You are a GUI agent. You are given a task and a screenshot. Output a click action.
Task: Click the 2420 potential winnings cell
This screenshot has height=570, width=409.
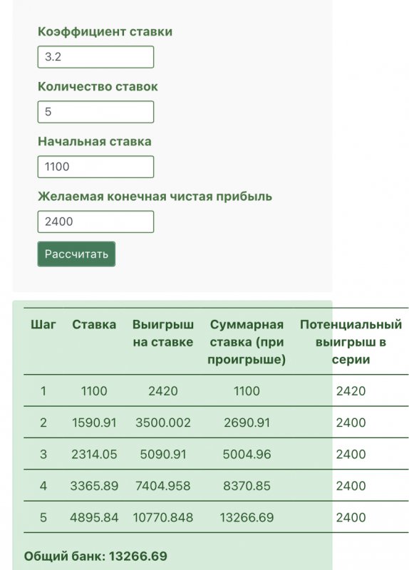click(351, 390)
